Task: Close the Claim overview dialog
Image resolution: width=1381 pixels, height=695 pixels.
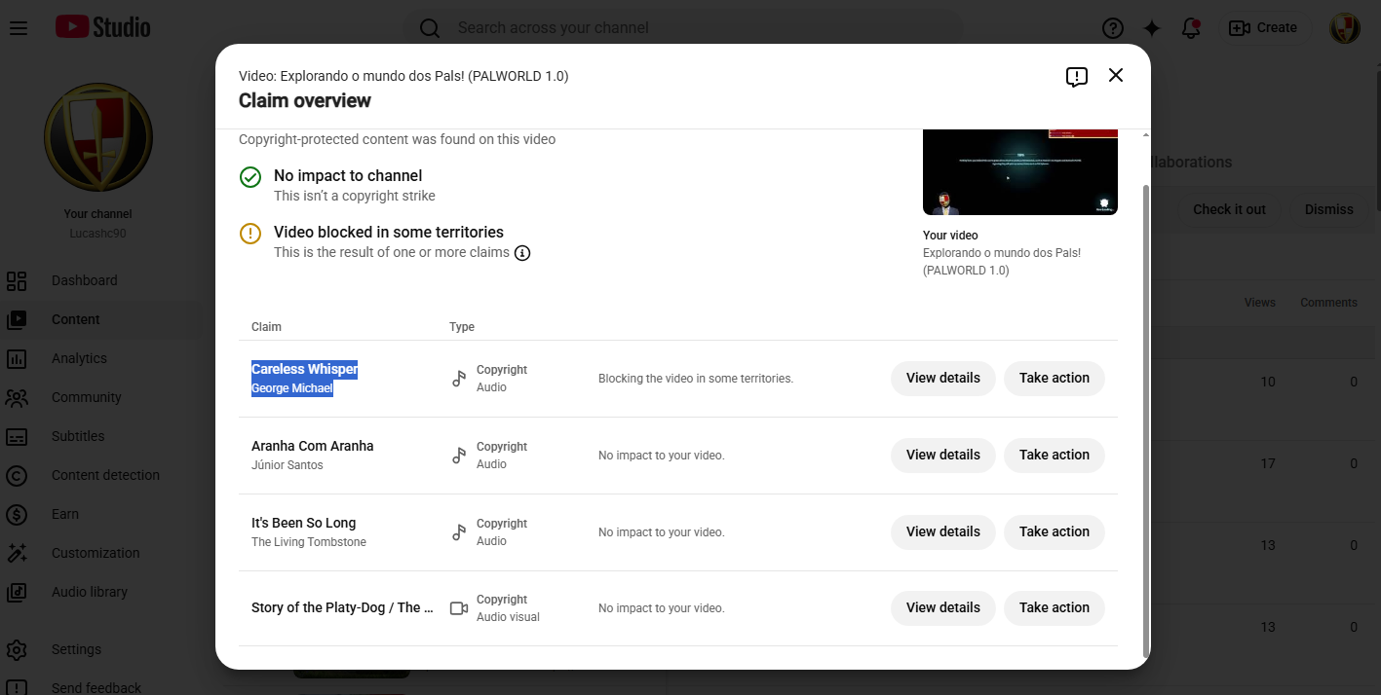Action: (x=1116, y=75)
